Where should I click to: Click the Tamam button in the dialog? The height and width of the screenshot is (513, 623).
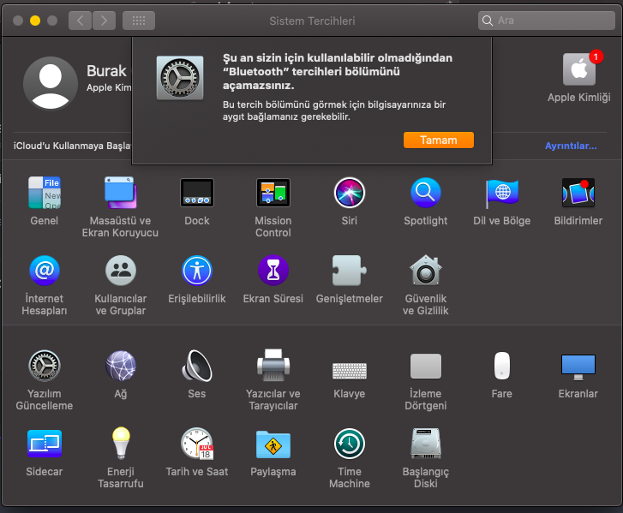point(438,140)
